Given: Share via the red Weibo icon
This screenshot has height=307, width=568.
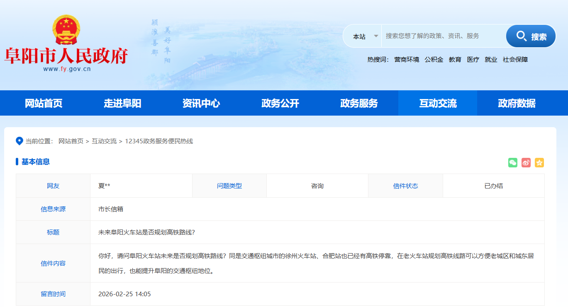Looking at the screenshot, I should coord(526,163).
